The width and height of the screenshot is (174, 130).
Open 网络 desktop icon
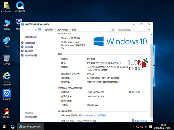tap(7, 42)
